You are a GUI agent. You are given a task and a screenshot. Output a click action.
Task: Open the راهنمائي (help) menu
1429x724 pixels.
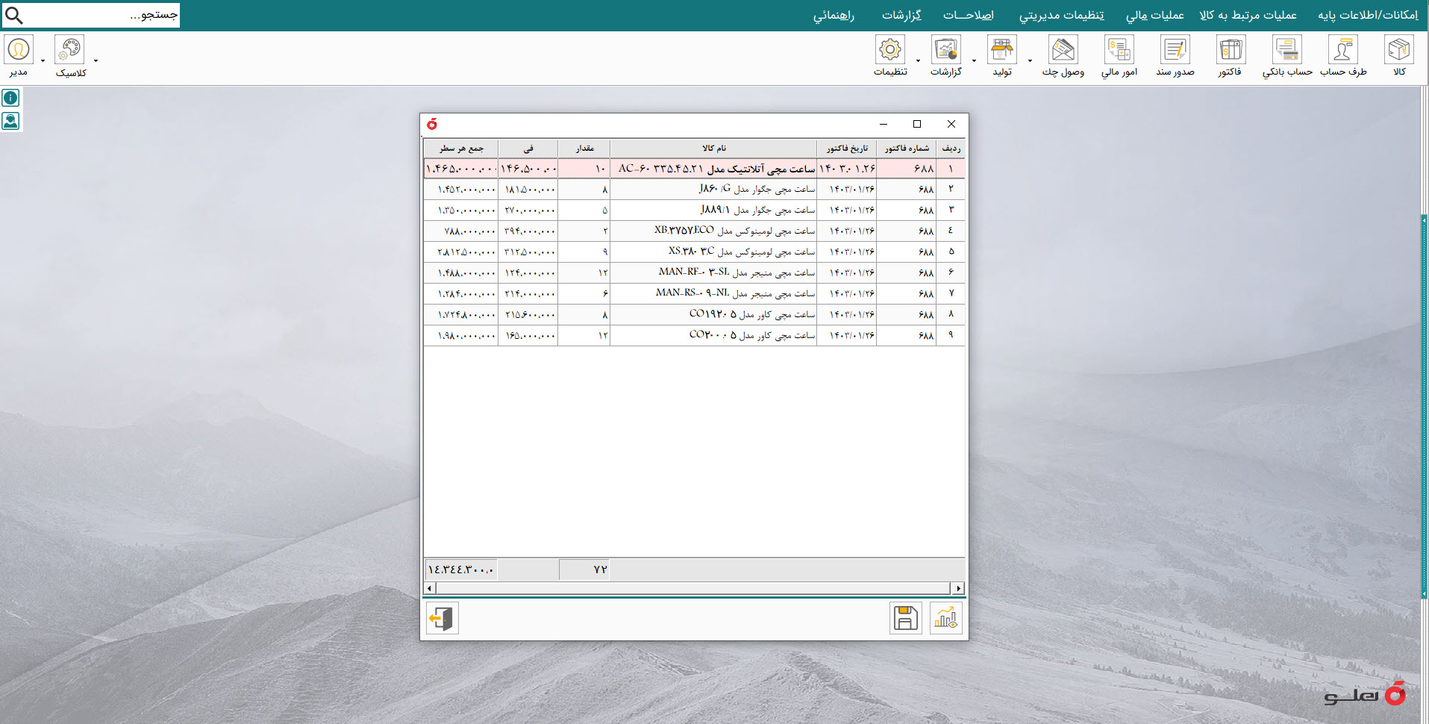click(x=834, y=15)
